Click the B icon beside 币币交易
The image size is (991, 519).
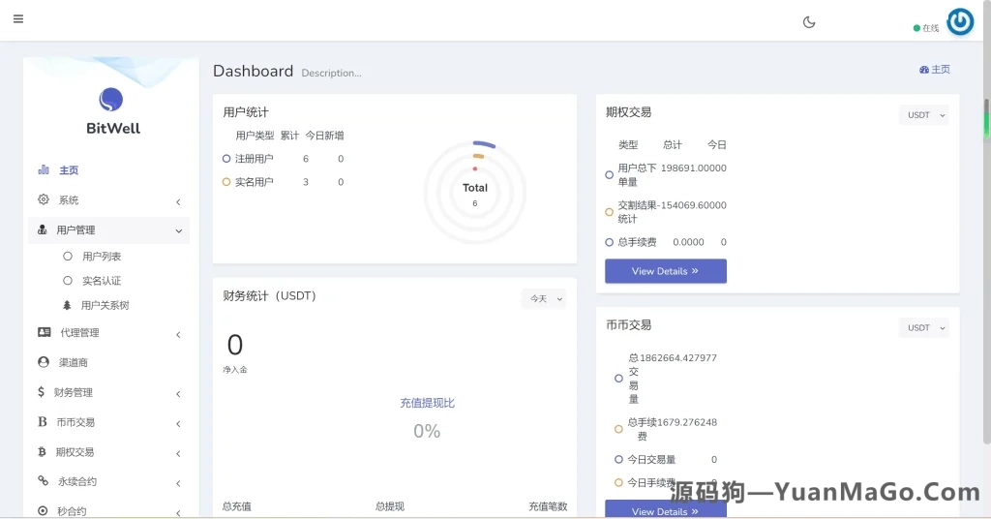(43, 421)
